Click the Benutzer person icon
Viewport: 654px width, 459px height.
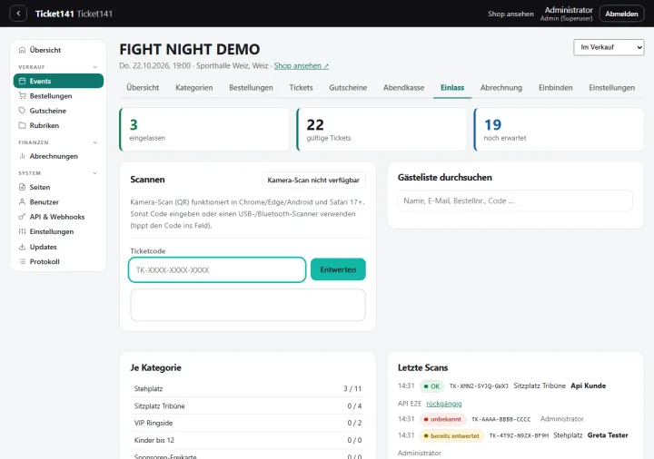[22, 202]
